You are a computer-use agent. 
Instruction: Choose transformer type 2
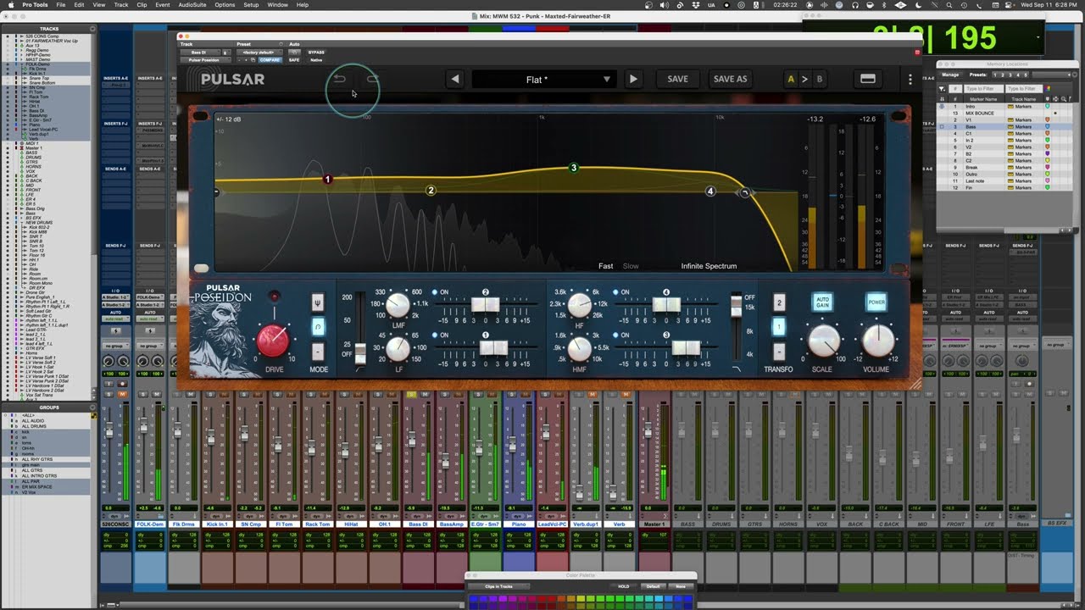[779, 302]
